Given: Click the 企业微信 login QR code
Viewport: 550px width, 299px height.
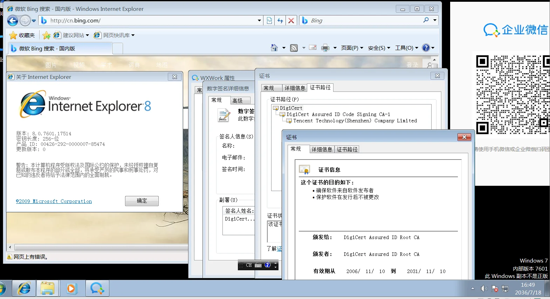Looking at the screenshot, I should click(x=513, y=94).
